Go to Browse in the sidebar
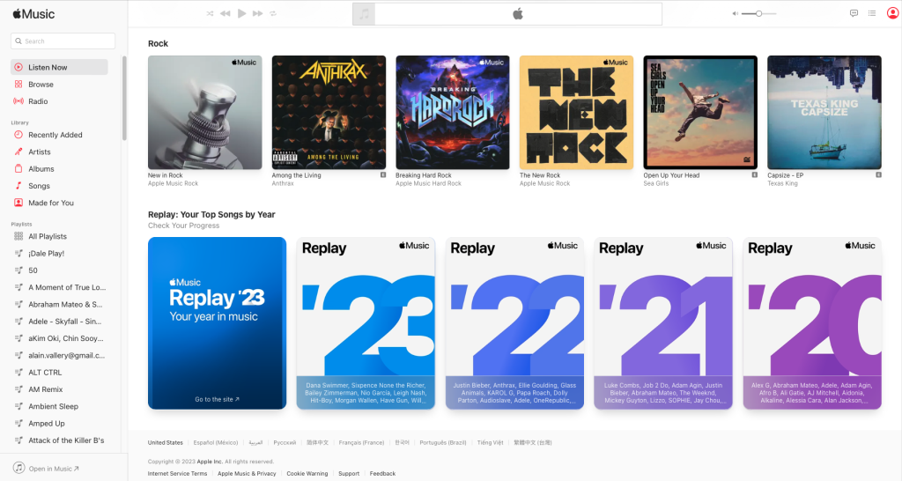This screenshot has height=481, width=902. [41, 85]
